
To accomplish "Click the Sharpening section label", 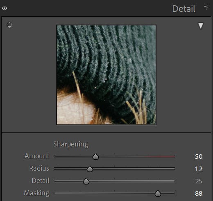I will [71, 144].
